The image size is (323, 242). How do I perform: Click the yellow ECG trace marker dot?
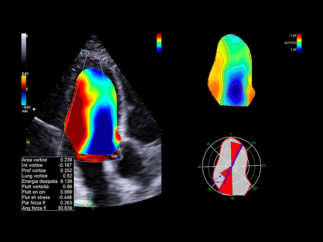85,204
